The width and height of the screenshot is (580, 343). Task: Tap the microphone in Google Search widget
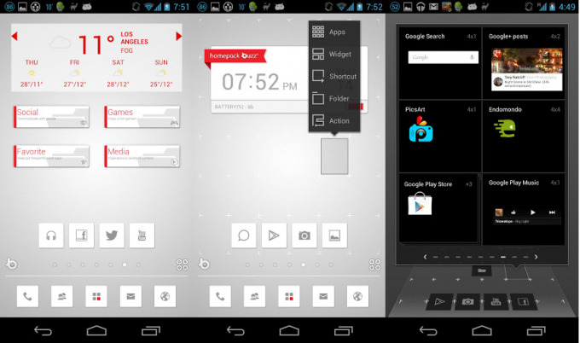[471, 57]
